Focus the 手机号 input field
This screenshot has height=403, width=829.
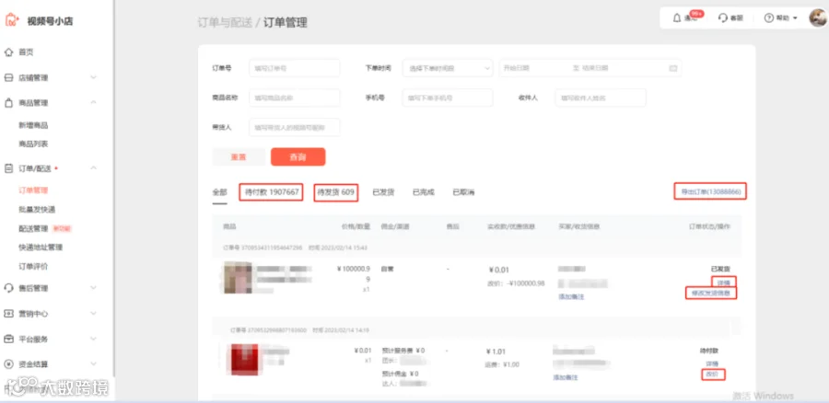click(448, 98)
